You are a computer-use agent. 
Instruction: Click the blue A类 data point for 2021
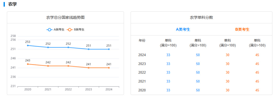click(x=48, y=47)
